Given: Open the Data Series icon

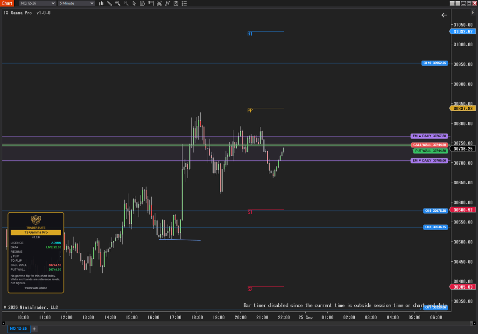Looking at the screenshot, I should point(159,3).
